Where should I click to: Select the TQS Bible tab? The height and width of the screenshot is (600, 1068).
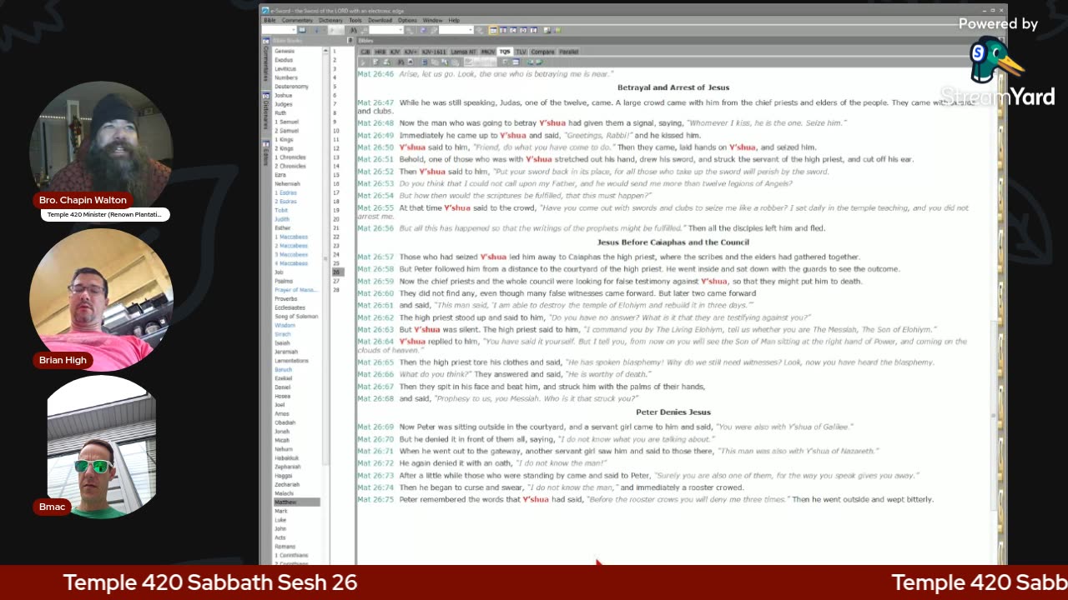(506, 52)
